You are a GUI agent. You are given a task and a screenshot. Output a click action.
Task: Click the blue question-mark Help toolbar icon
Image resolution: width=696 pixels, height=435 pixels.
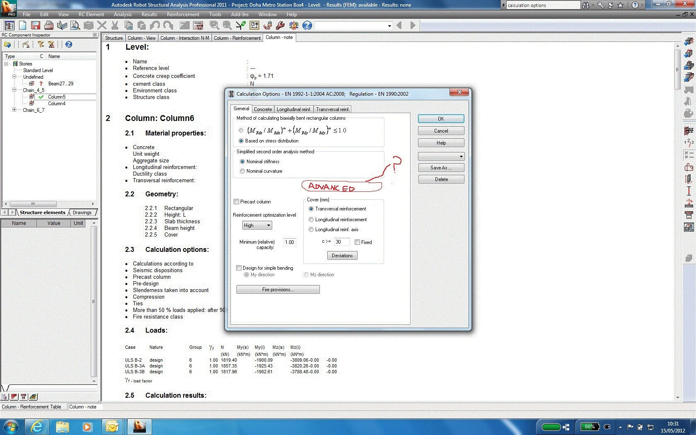(307, 25)
